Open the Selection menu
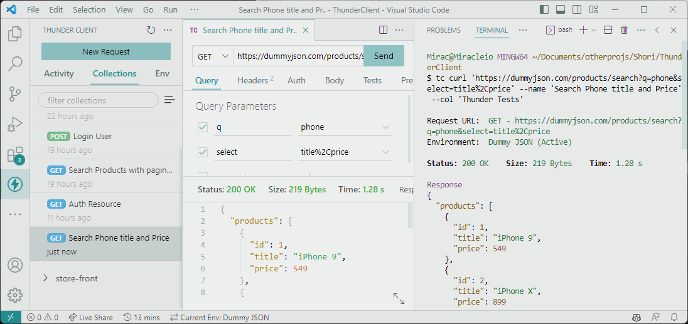Viewport: 688px width, 324px height. 89,9
